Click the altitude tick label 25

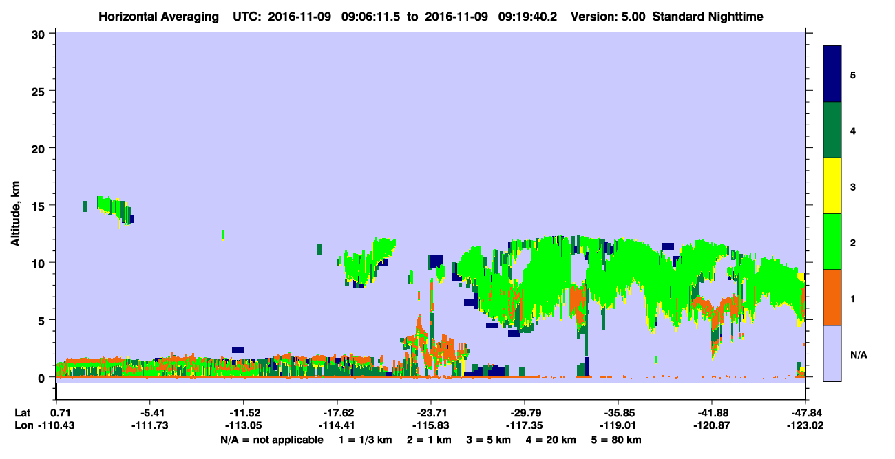pyautogui.click(x=39, y=92)
